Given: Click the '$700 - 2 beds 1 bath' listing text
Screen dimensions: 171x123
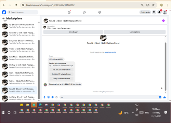Looking at the screenshot, I should [x=59, y=28].
